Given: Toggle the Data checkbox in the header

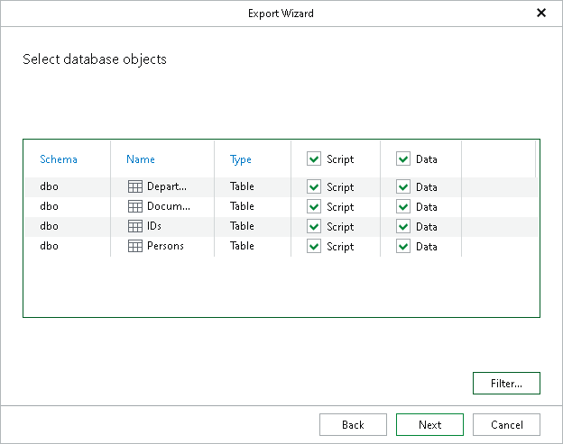Looking at the screenshot, I should pos(403,159).
